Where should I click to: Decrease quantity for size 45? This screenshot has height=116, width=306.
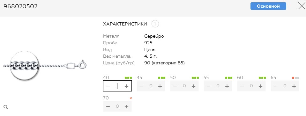click(x=142, y=86)
